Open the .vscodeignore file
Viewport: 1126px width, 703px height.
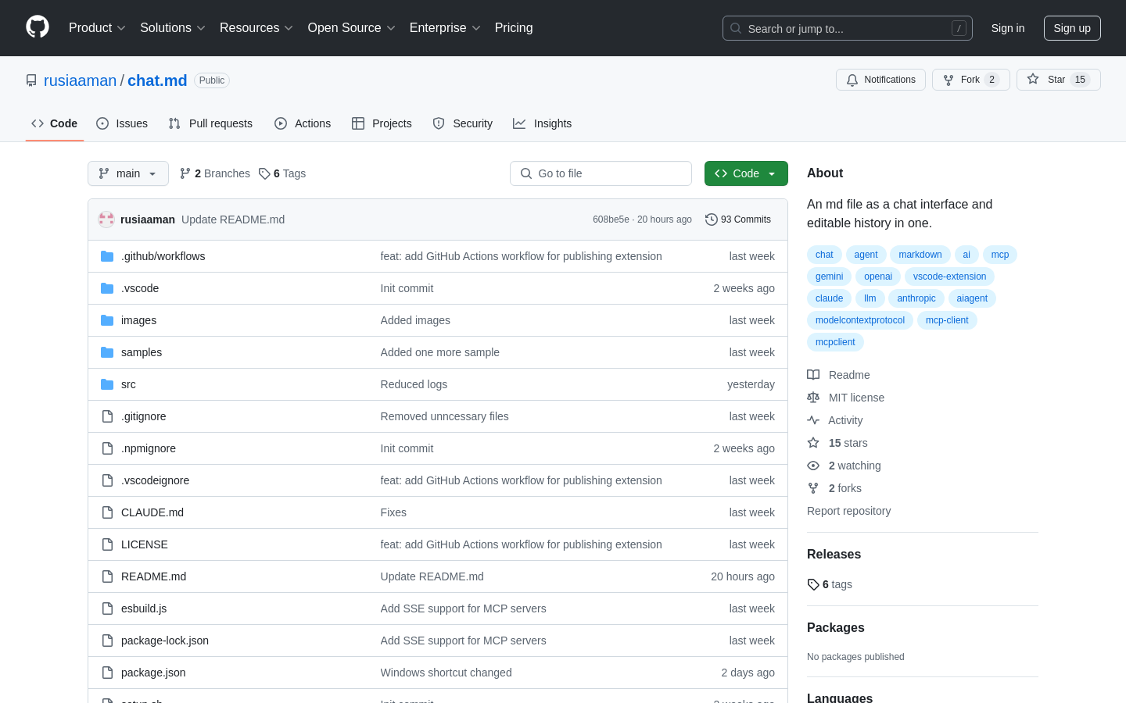[x=155, y=480]
